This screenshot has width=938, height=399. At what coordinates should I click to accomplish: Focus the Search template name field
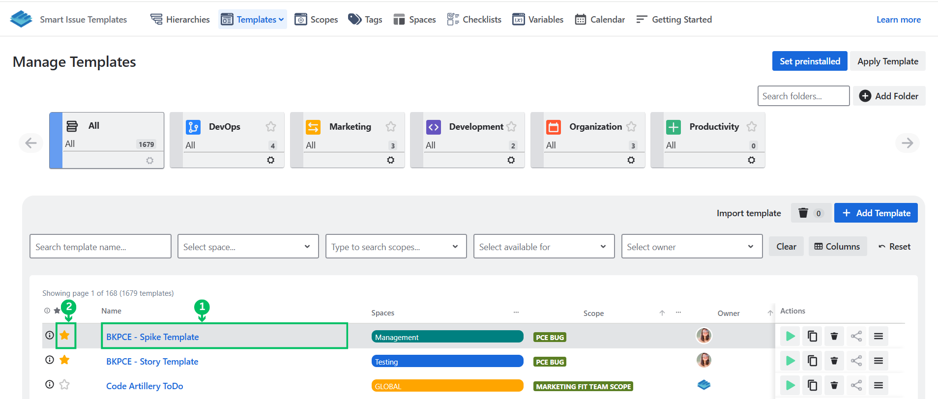100,247
